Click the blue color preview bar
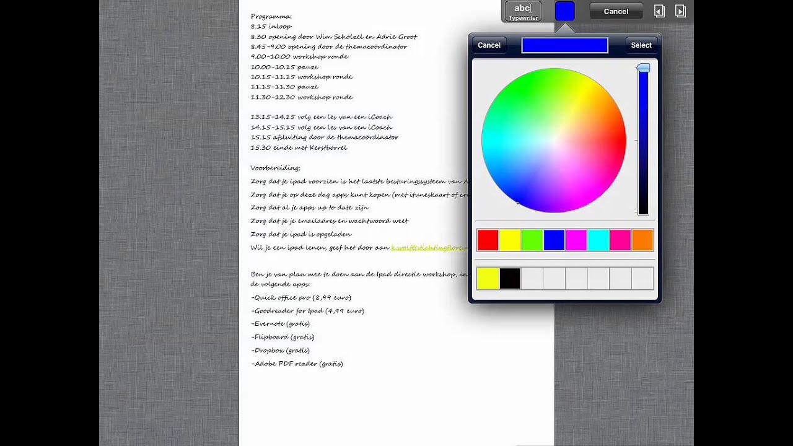This screenshot has height=446, width=793. click(564, 45)
